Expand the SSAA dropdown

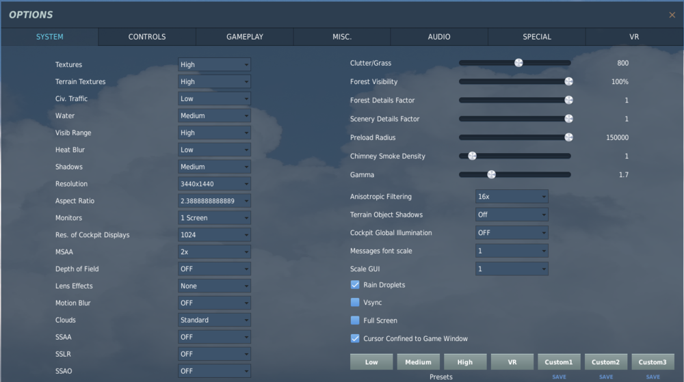click(x=214, y=337)
